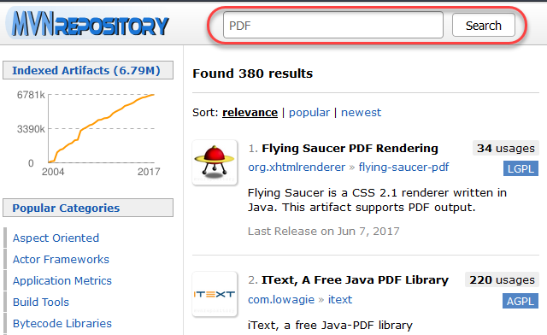Focus the PDF search input field
The width and height of the screenshot is (547, 335).
[x=333, y=25]
